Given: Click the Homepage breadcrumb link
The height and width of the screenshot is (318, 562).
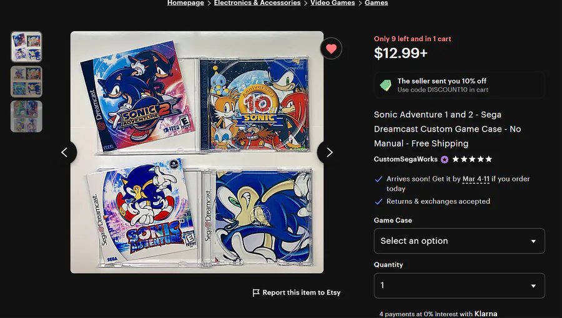Looking at the screenshot, I should pyautogui.click(x=185, y=3).
